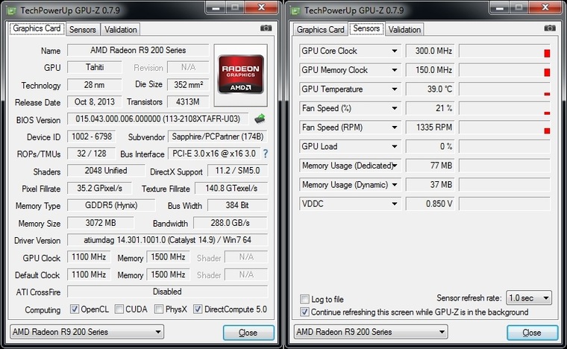The image size is (567, 349).
Task: Enable the Log to file checkbox
Action: pyautogui.click(x=304, y=299)
